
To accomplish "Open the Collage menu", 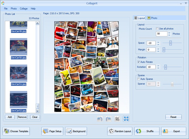I will pos(24,8).
